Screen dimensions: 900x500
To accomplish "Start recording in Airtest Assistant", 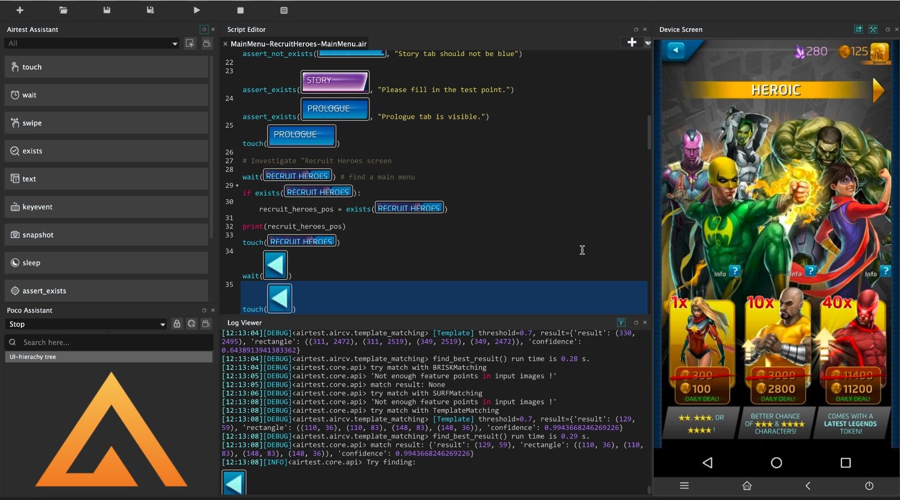I will tap(207, 43).
